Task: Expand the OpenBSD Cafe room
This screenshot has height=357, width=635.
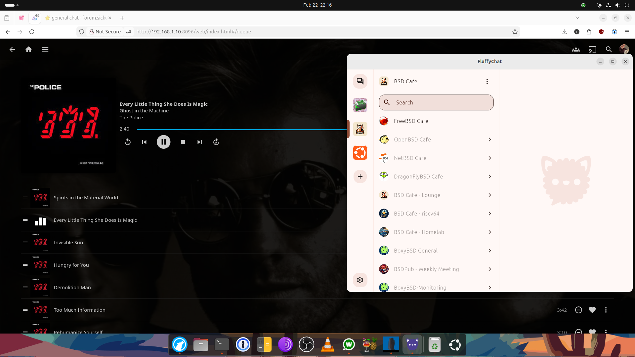Action: 490,139
